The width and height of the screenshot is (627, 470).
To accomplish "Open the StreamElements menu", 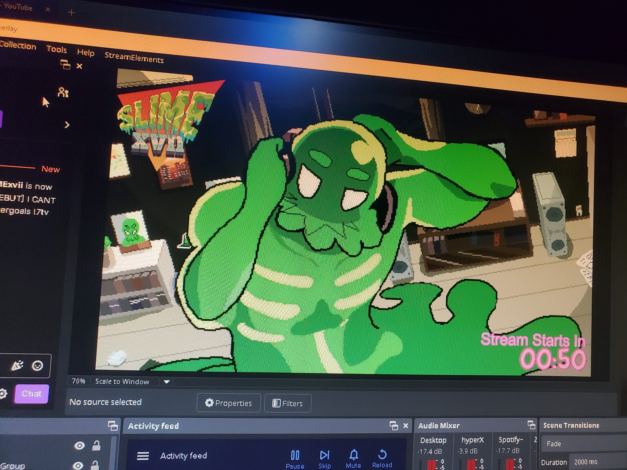I will point(134,58).
